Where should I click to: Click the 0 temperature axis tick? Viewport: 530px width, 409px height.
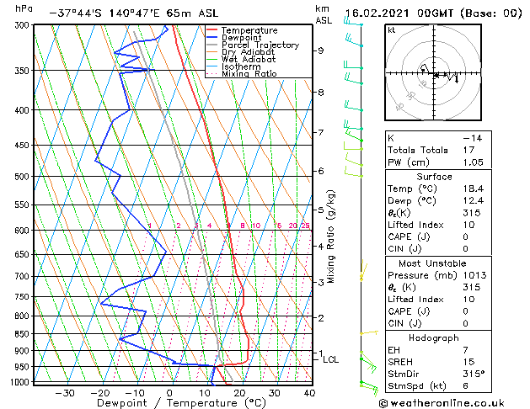pos(169,393)
